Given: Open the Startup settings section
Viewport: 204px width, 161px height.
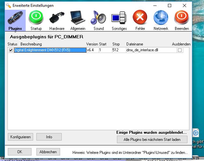Looking at the screenshot, I should (36, 20).
